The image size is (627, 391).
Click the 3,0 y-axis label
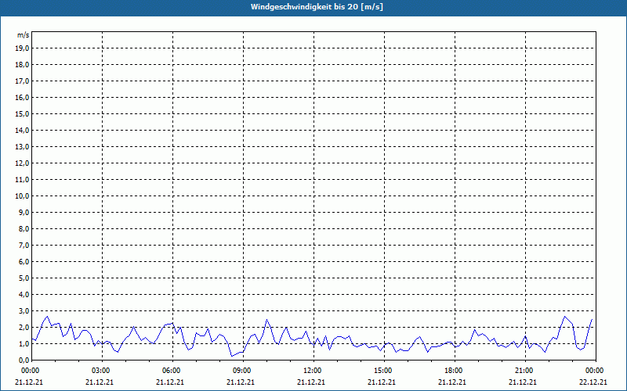pyautogui.click(x=23, y=310)
